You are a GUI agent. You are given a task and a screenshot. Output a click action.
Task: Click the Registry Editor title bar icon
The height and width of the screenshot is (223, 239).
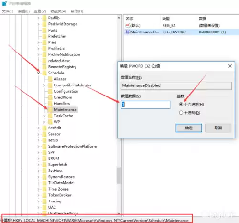point(4,3)
